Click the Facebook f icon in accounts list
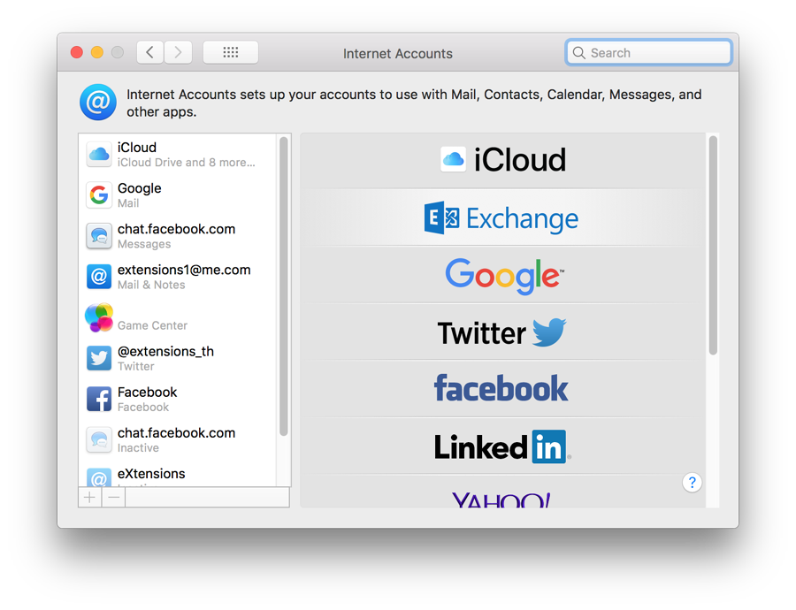796x610 pixels. (99, 399)
